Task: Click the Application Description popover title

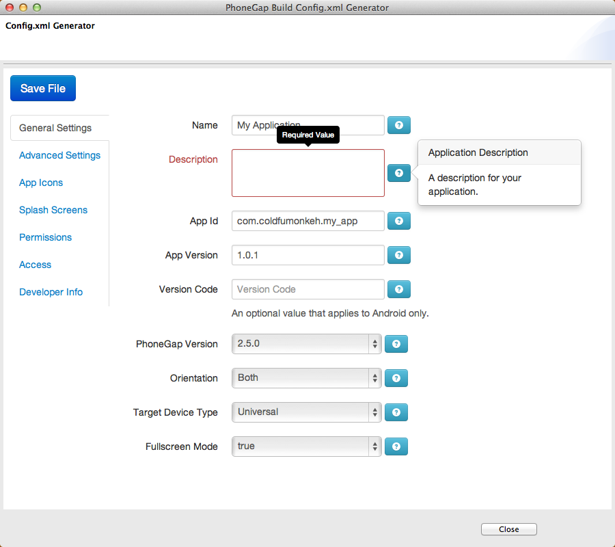Action: [478, 152]
